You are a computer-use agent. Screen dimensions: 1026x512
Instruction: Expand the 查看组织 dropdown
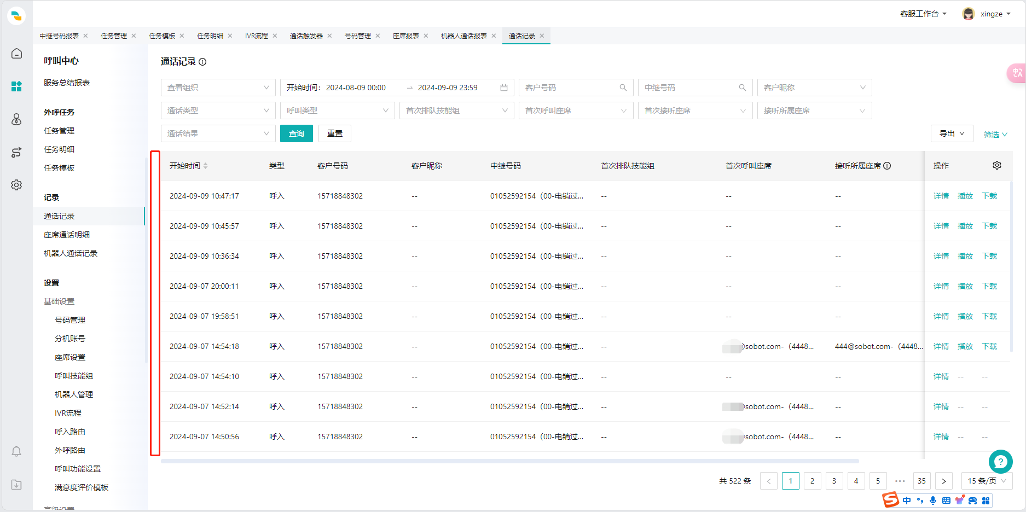218,88
